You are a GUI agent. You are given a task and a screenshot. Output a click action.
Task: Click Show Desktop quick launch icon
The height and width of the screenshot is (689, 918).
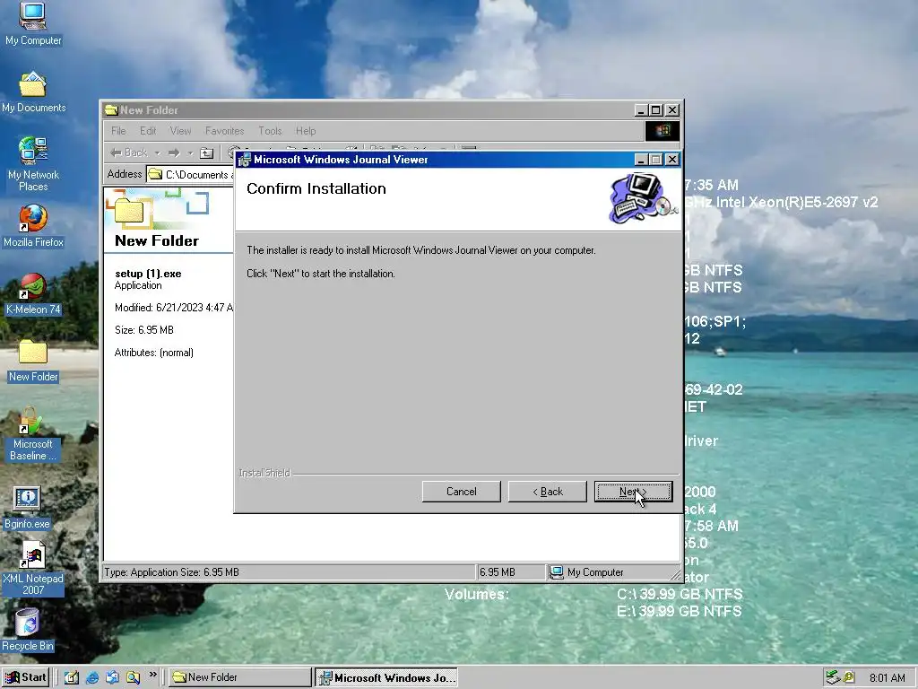click(x=72, y=677)
